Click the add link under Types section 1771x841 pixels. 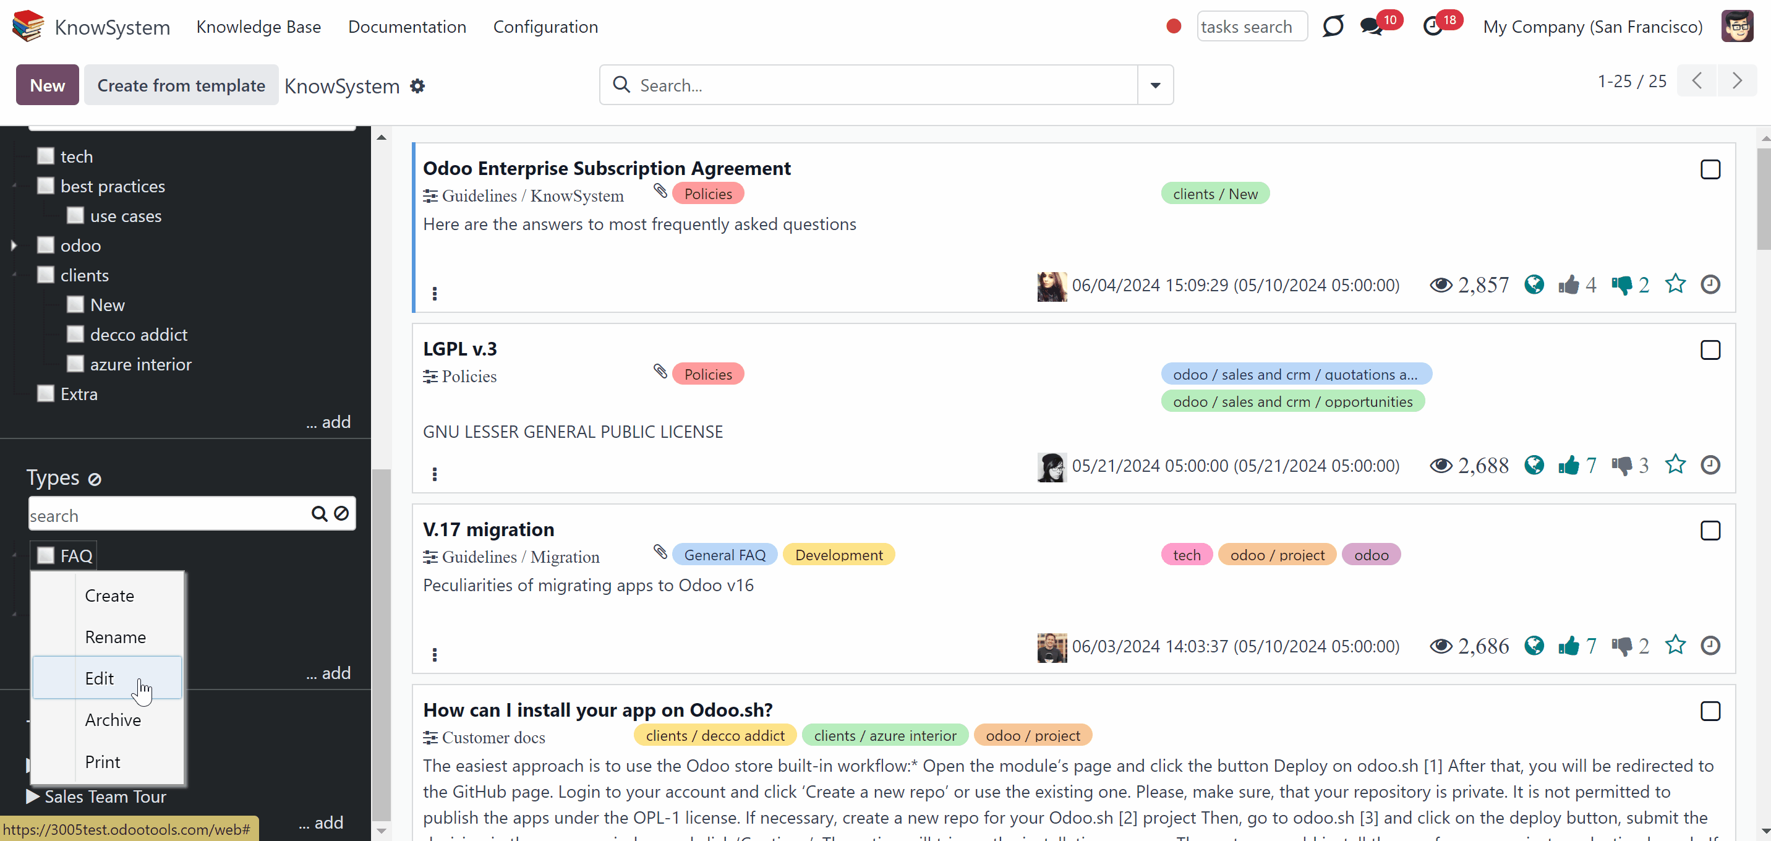[x=328, y=673]
